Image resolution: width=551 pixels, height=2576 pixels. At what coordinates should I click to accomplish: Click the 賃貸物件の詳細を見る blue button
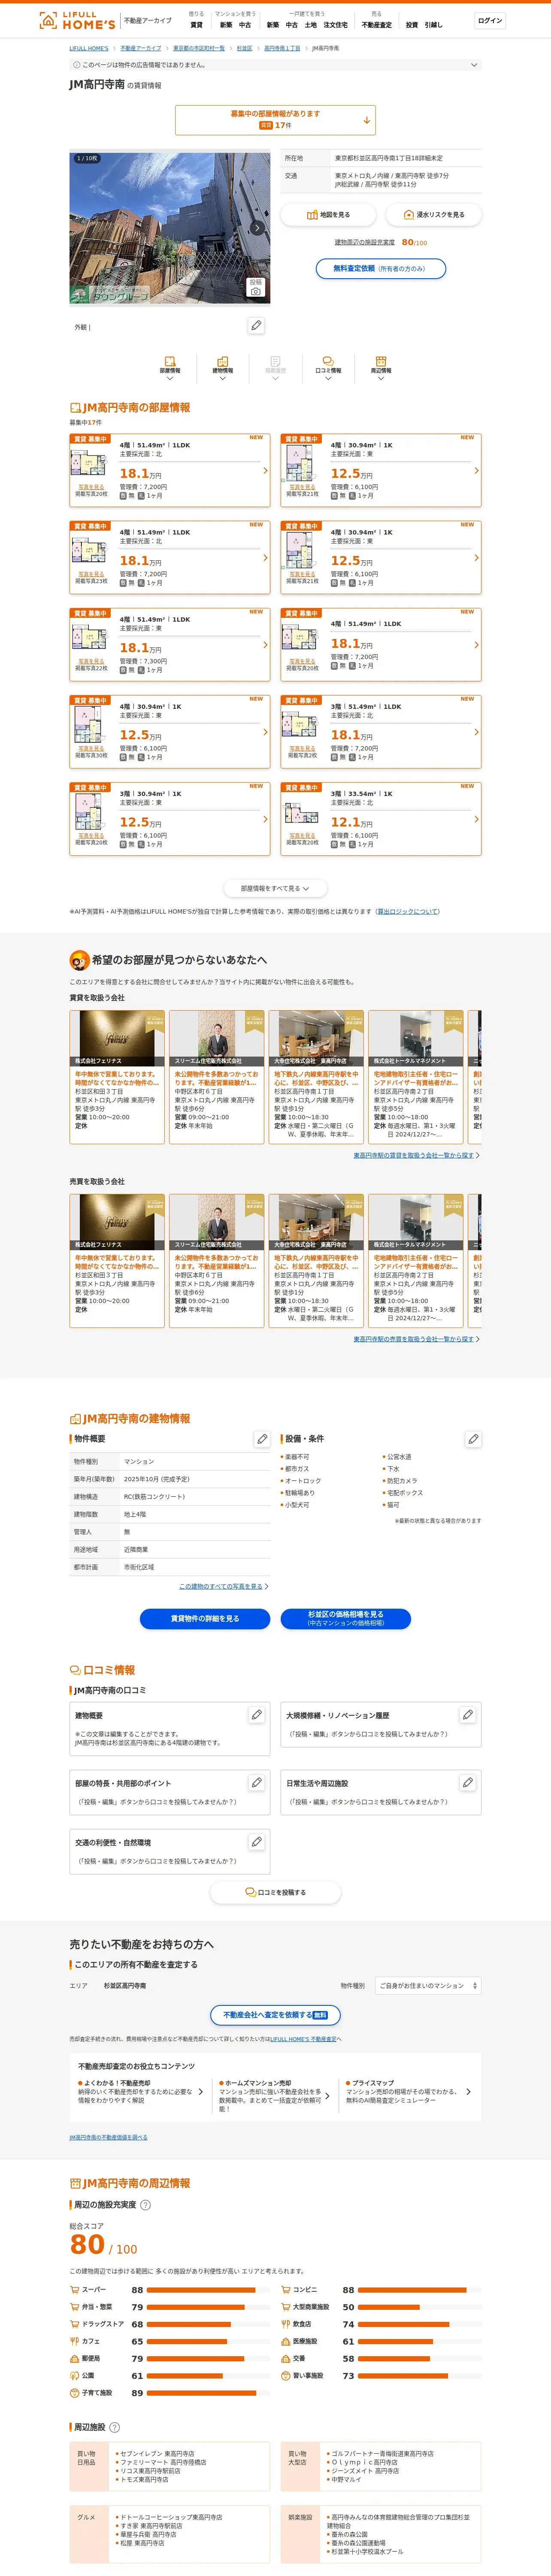(205, 1619)
